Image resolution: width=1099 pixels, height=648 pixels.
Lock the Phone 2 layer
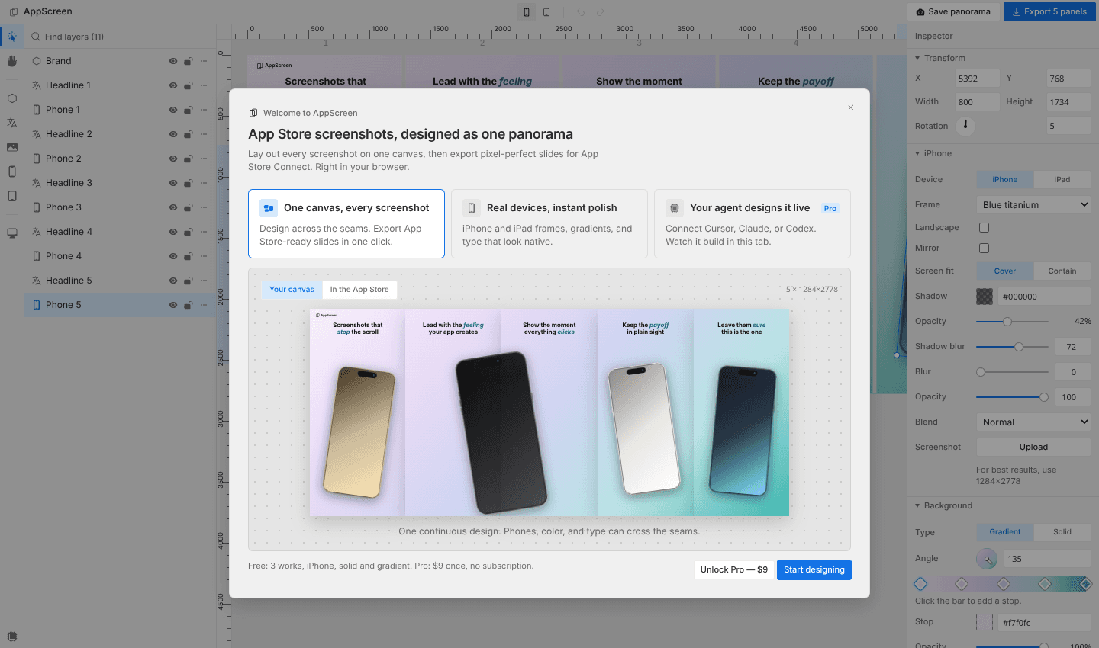tap(189, 159)
